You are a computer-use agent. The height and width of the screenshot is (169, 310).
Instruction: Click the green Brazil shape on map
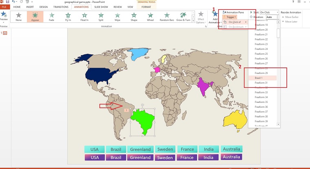(x=145, y=121)
